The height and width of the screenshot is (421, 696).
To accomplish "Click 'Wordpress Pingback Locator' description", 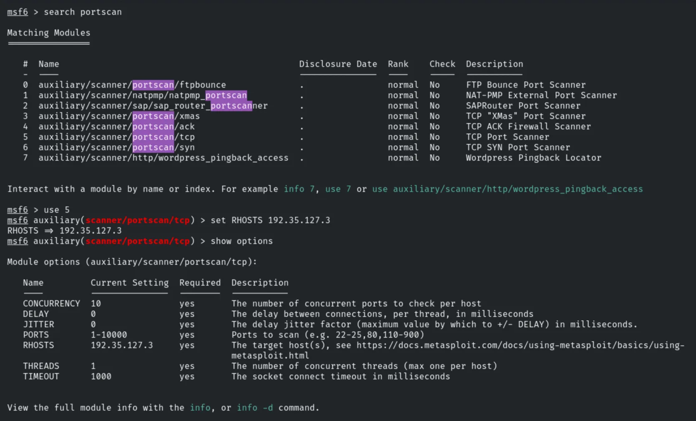I will 533,158.
